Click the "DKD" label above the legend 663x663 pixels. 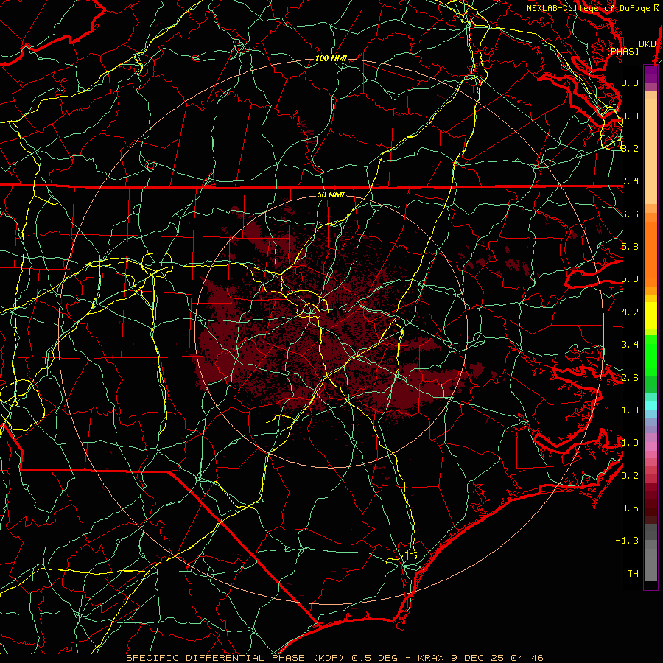[x=648, y=43]
